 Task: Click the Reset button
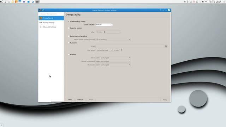pos(91,99)
